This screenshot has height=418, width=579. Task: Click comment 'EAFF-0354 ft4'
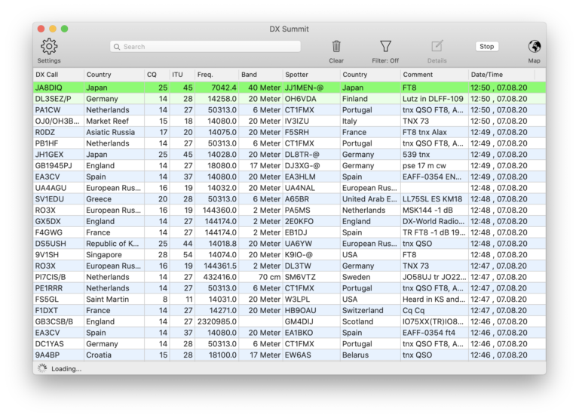(x=429, y=333)
